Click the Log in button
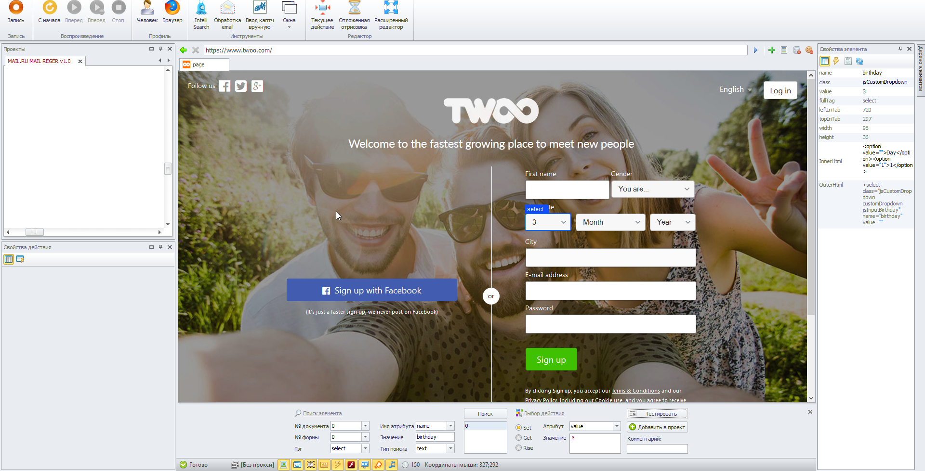This screenshot has height=471, width=925. tap(780, 90)
